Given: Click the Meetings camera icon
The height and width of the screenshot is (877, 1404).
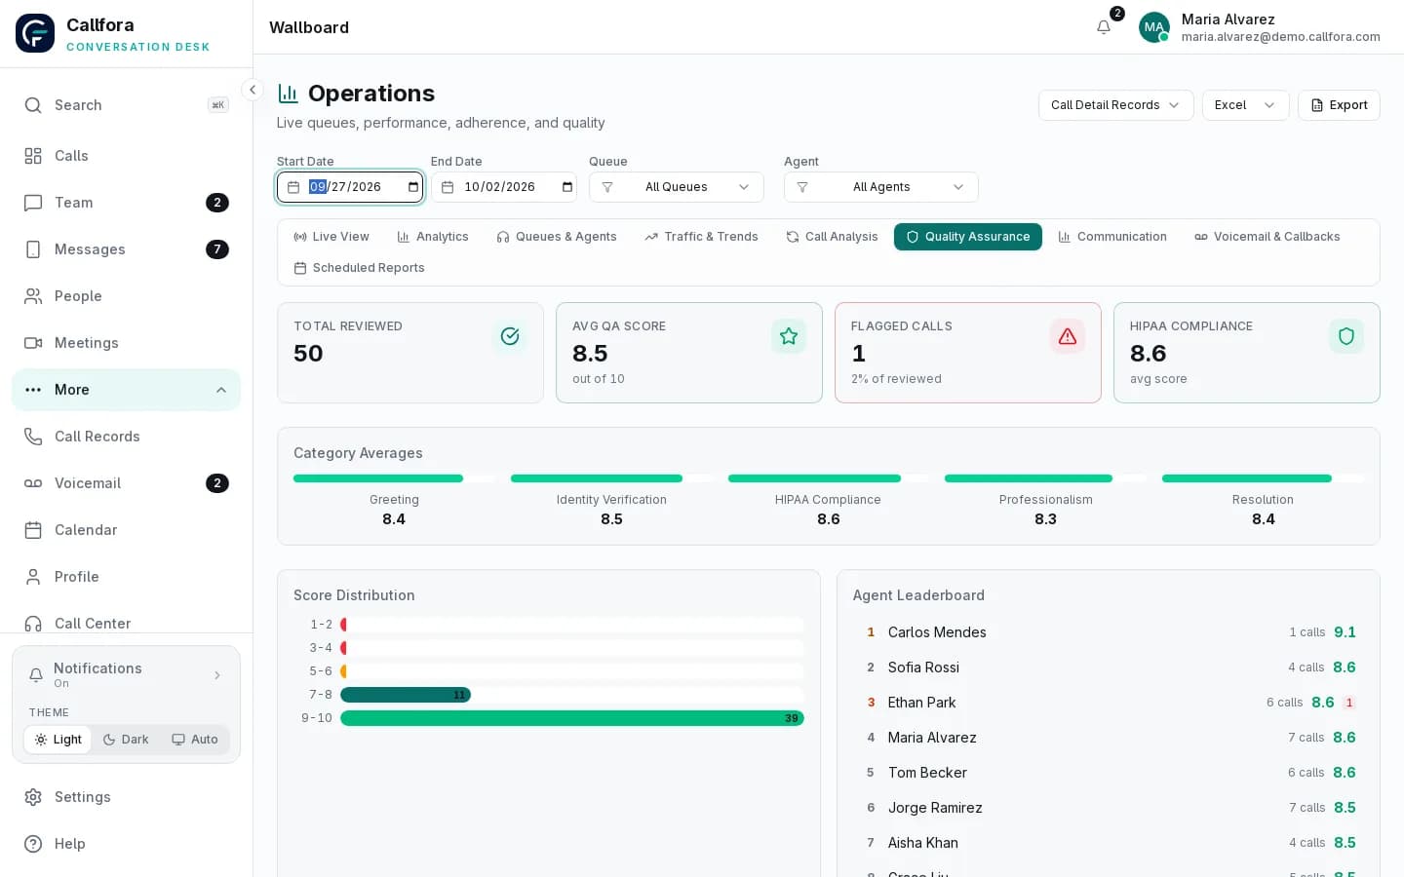Looking at the screenshot, I should coord(33,343).
